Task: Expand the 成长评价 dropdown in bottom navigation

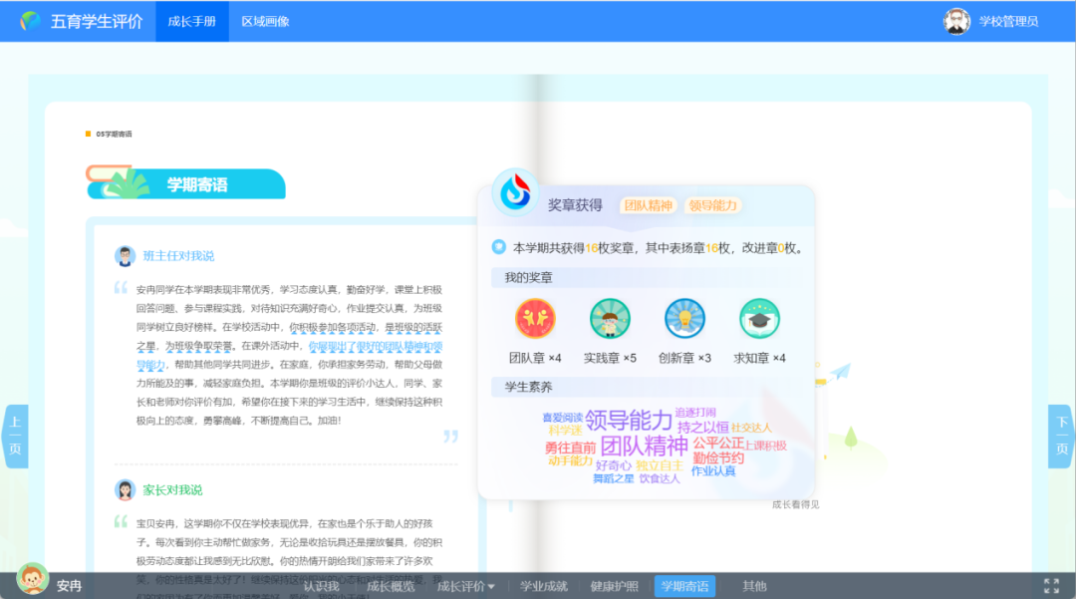Action: pos(463,587)
